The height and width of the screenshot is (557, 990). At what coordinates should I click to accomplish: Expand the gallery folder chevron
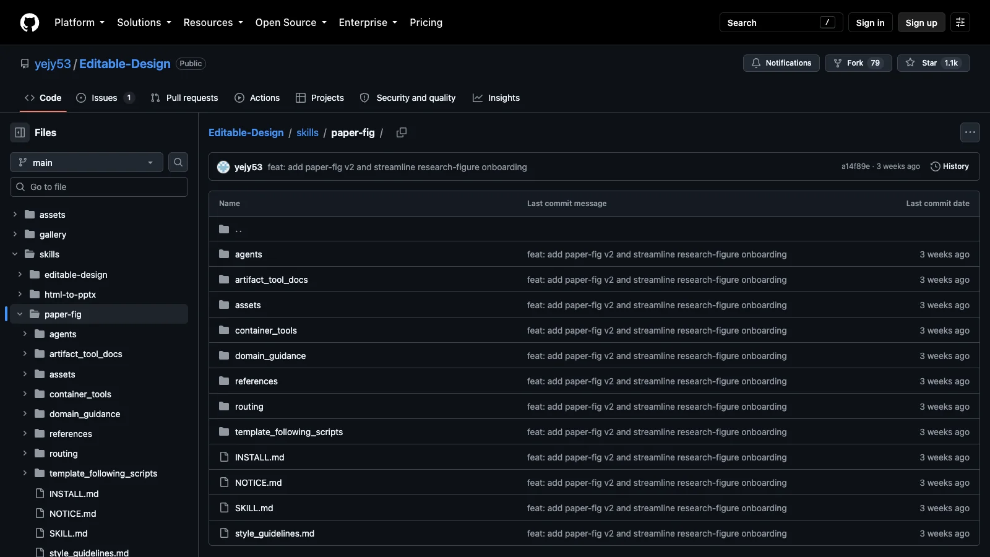point(15,235)
